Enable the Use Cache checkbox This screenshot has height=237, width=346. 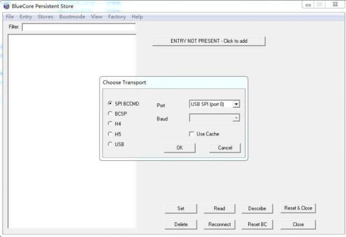191,134
